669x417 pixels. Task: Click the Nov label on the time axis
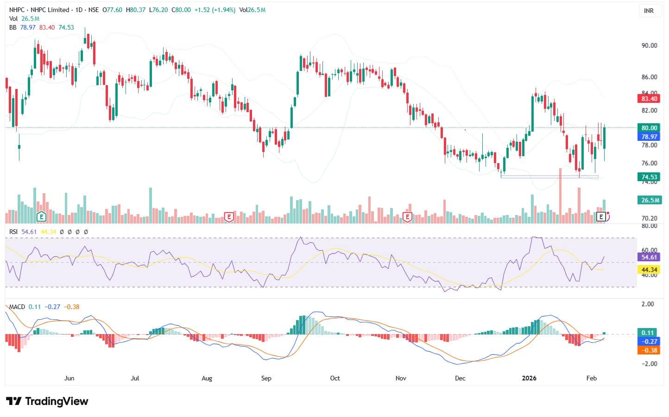click(401, 378)
